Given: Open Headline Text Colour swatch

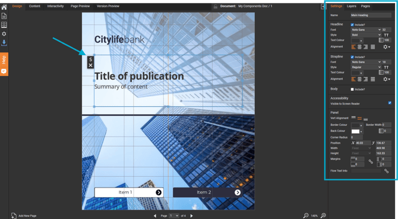Looking at the screenshot, I should click(x=357, y=40).
